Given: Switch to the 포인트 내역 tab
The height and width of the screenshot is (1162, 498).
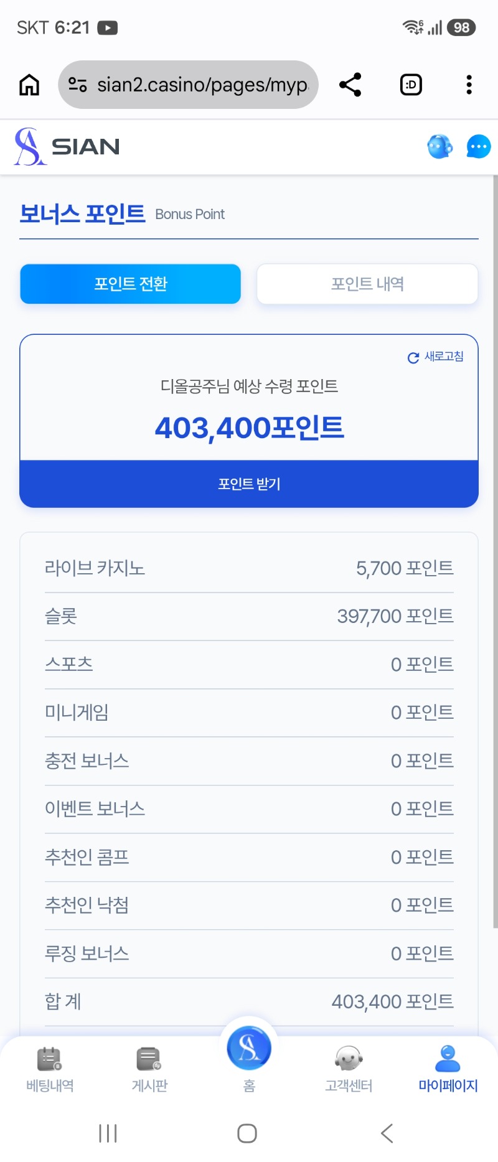Looking at the screenshot, I should tap(367, 284).
